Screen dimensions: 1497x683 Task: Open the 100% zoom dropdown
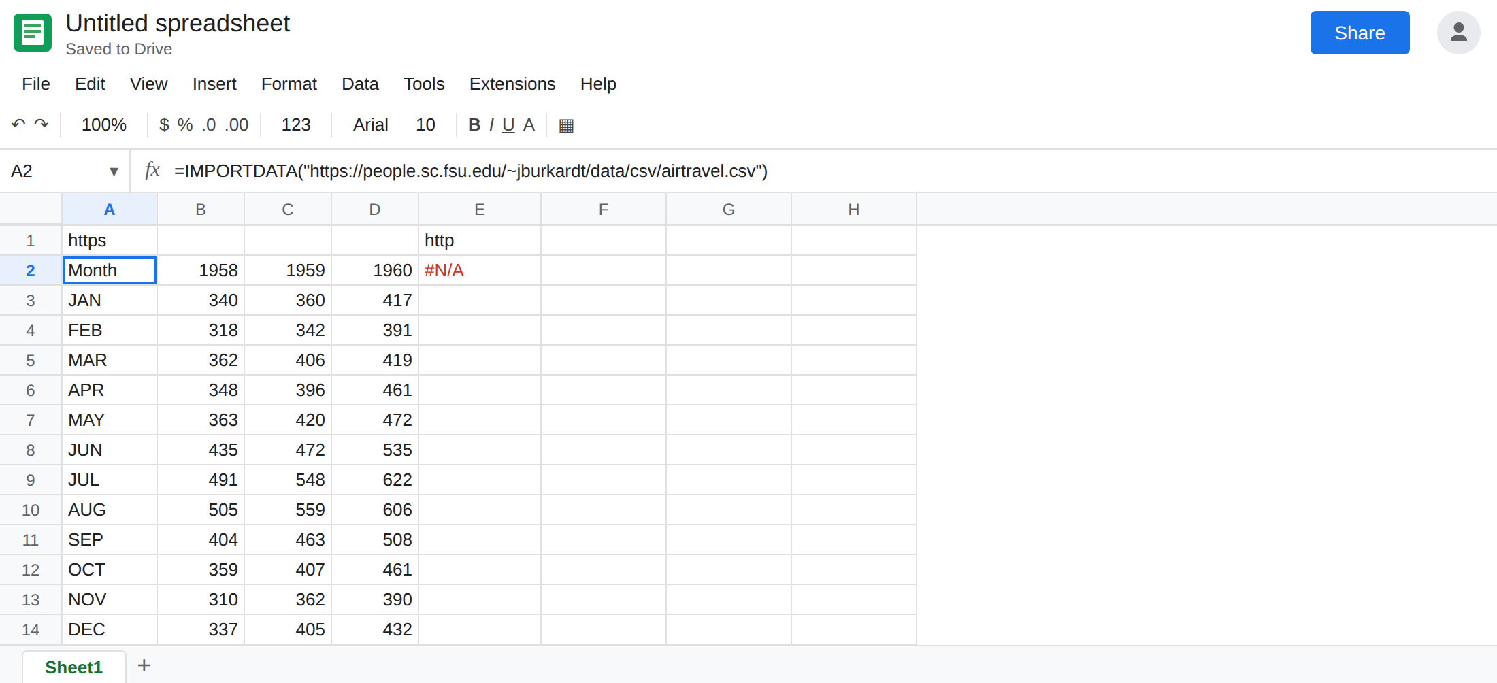click(x=104, y=124)
